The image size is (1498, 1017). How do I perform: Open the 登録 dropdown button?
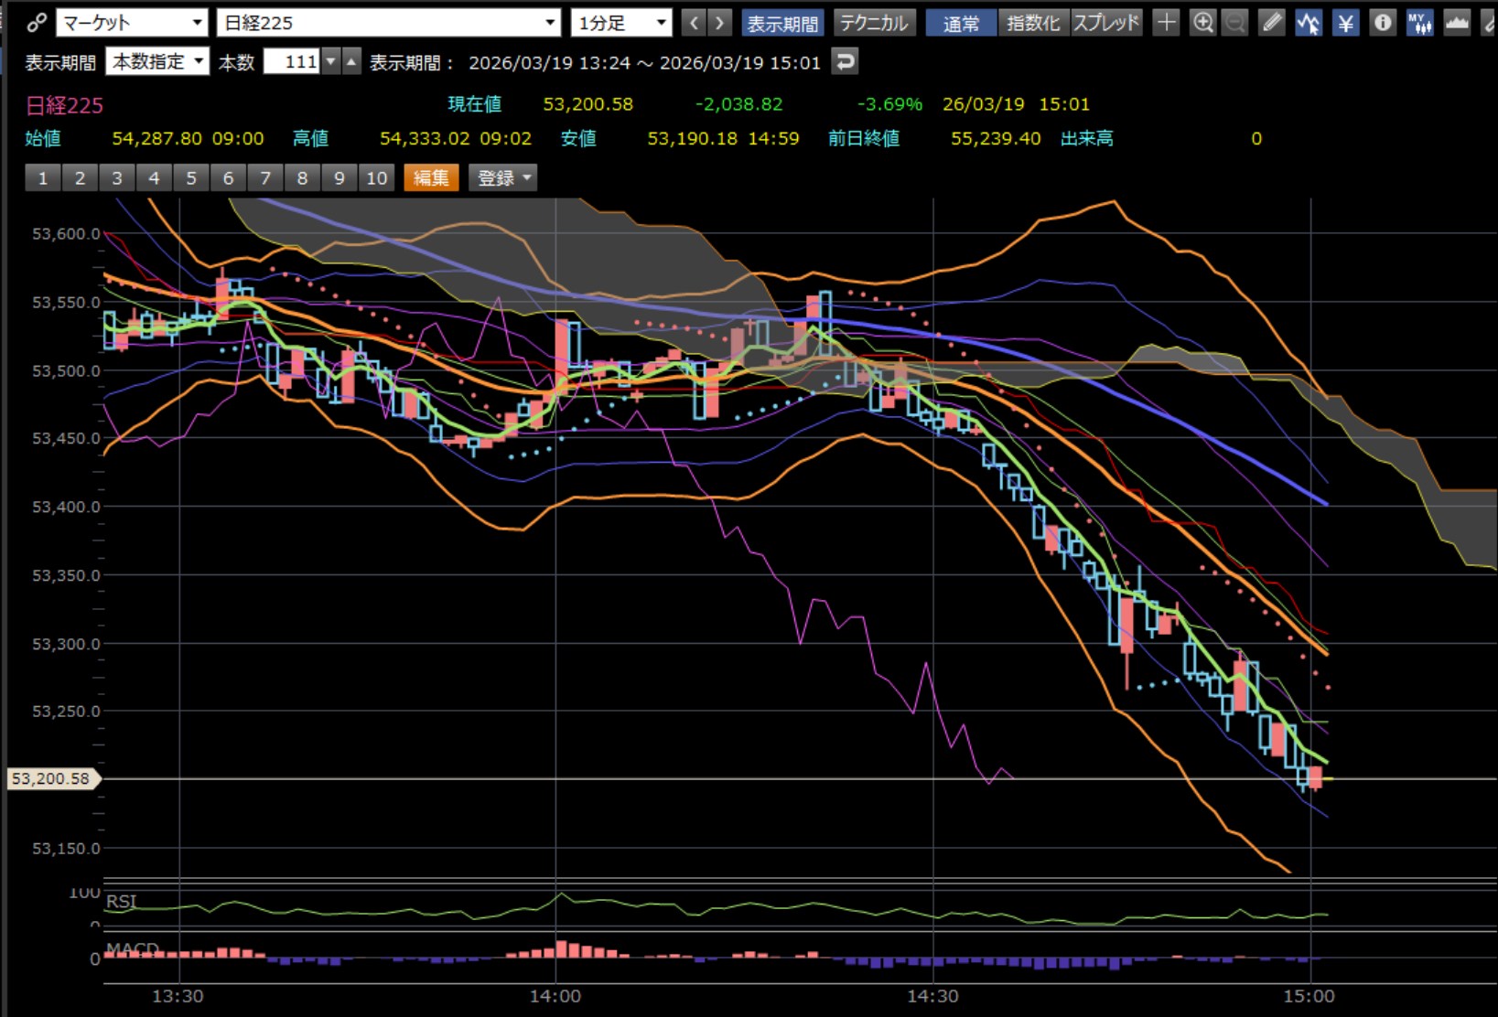502,177
